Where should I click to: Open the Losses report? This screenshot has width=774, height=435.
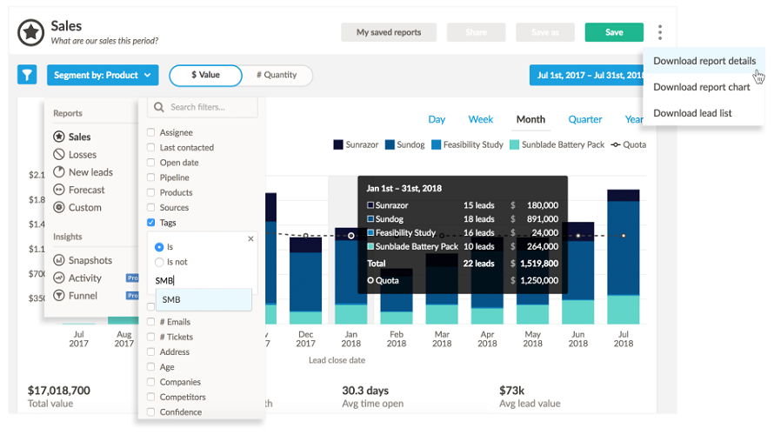click(82, 155)
